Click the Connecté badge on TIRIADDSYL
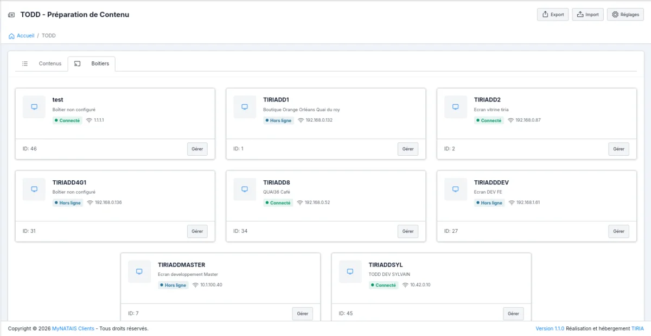This screenshot has width=651, height=336. point(384,285)
